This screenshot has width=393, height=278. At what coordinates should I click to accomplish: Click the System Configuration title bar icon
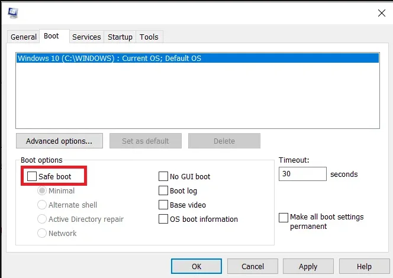(x=13, y=13)
